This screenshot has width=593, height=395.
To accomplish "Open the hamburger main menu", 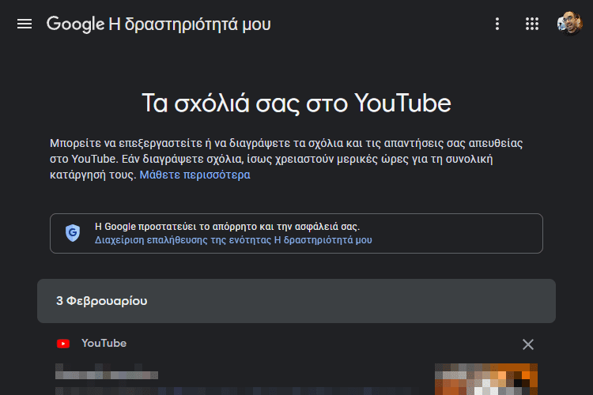I will 25,24.
